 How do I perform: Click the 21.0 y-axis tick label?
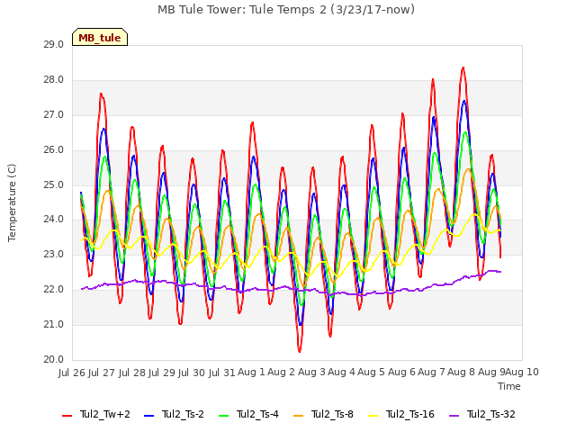[x=53, y=324]
